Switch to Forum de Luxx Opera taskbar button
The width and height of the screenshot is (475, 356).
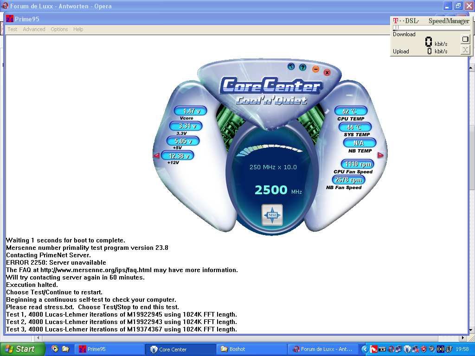click(323, 349)
